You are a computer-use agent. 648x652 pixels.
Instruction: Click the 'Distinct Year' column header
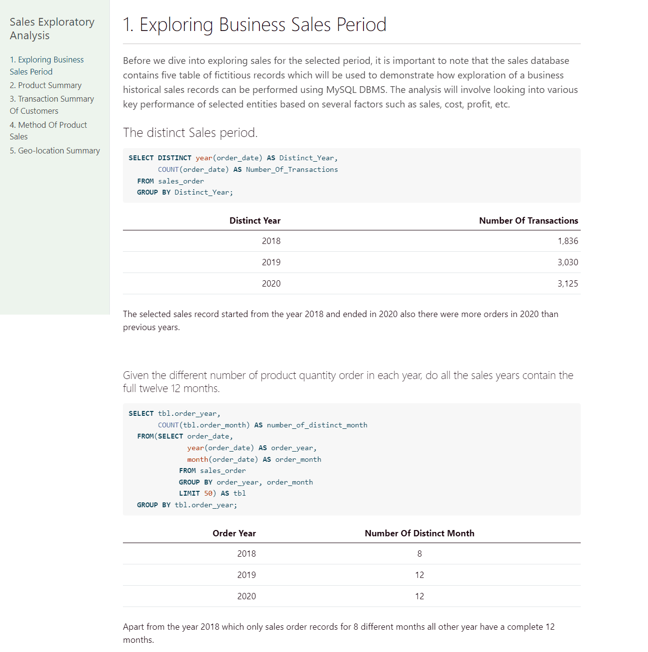(x=255, y=221)
